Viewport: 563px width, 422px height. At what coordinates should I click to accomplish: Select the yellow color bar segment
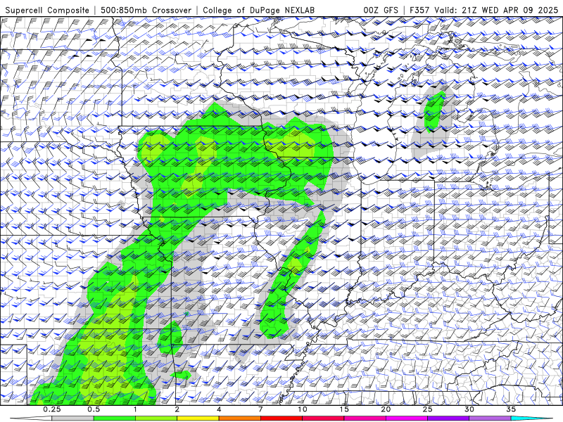coord(198,418)
